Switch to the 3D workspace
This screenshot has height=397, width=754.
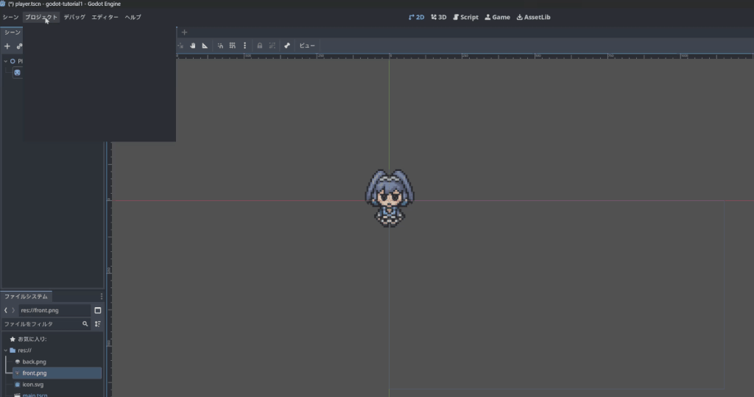pyautogui.click(x=439, y=17)
